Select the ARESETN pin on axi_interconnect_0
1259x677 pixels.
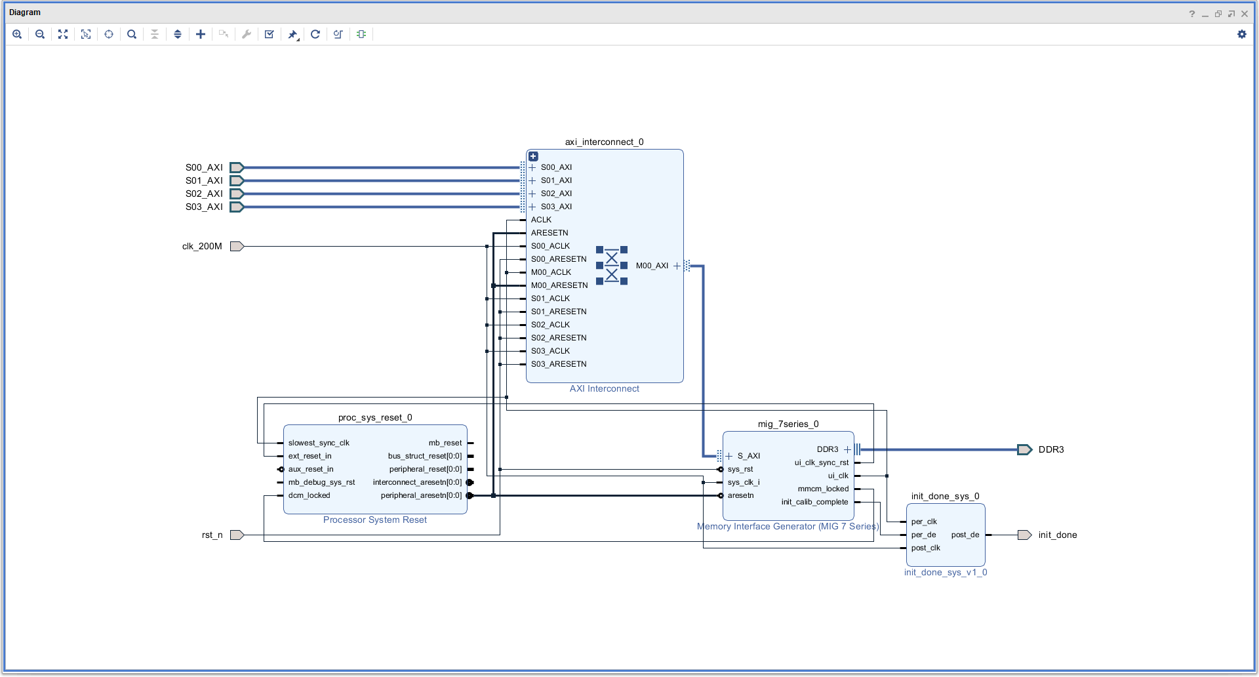click(x=550, y=233)
